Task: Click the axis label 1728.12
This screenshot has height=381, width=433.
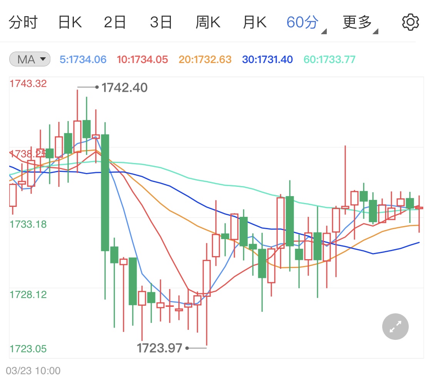Action: pyautogui.click(x=28, y=294)
